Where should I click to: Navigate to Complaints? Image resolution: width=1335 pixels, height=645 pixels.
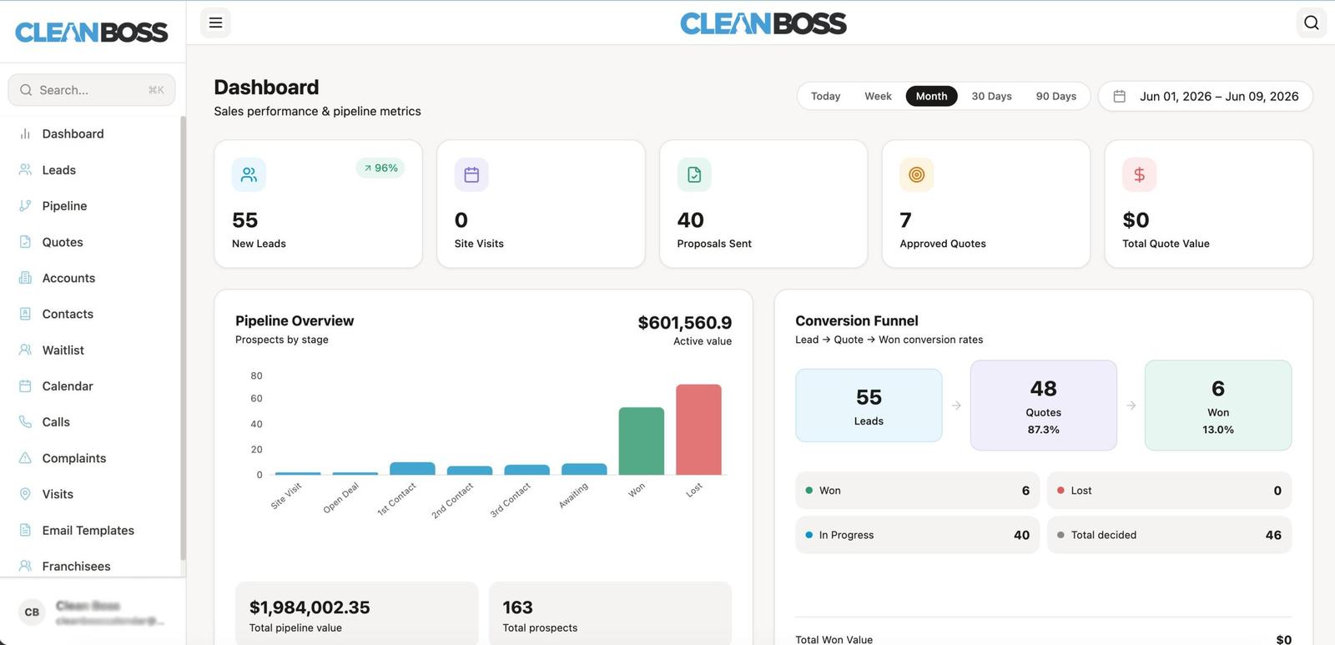[92, 458]
